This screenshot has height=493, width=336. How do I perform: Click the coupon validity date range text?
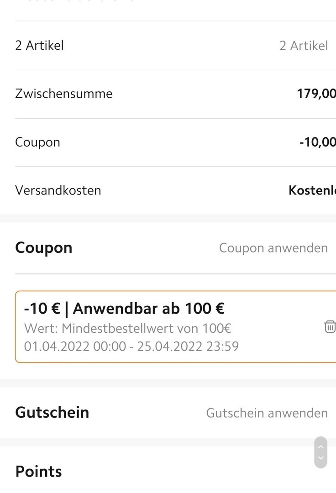(x=131, y=346)
